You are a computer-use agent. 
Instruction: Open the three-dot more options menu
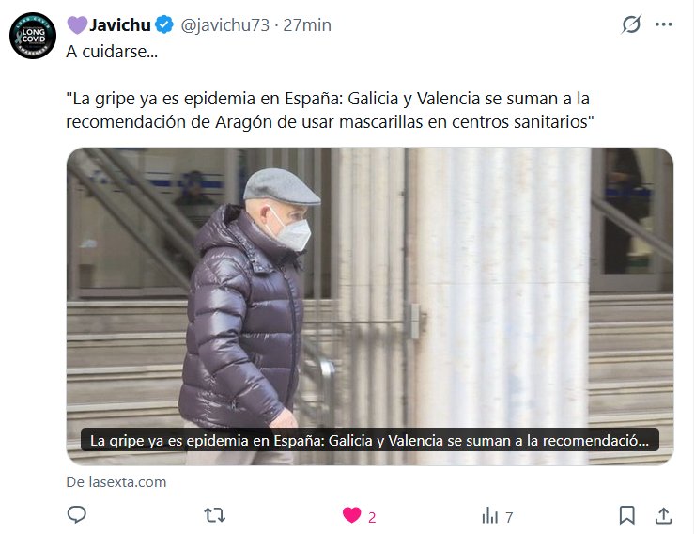[663, 24]
